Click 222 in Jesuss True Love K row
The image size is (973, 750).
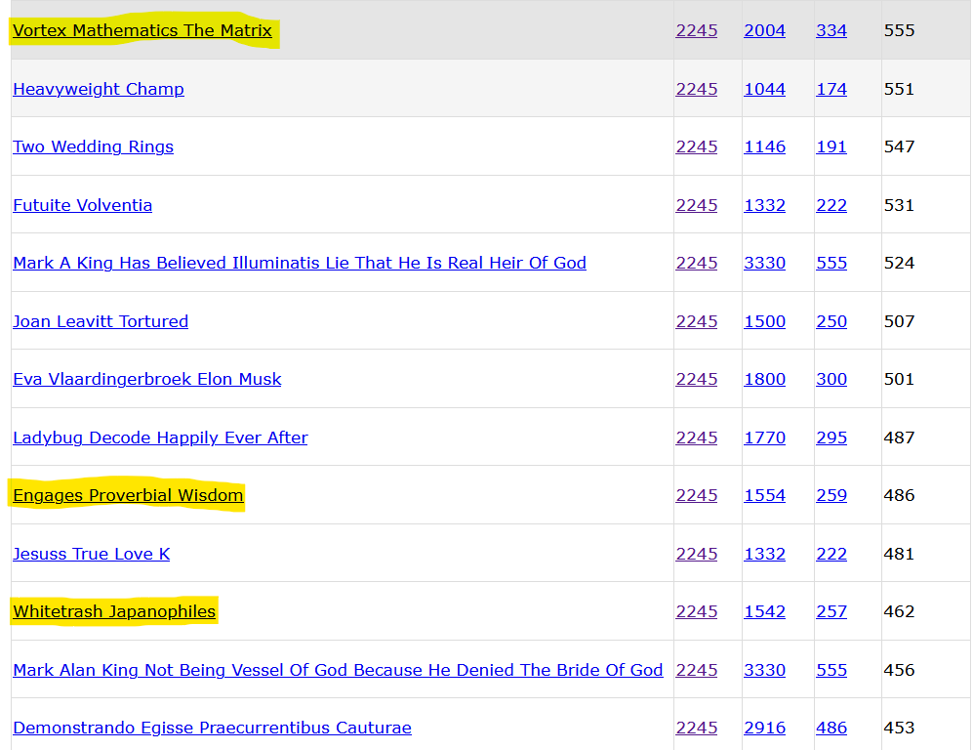pos(831,553)
